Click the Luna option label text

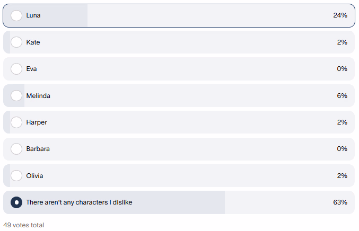click(x=33, y=15)
